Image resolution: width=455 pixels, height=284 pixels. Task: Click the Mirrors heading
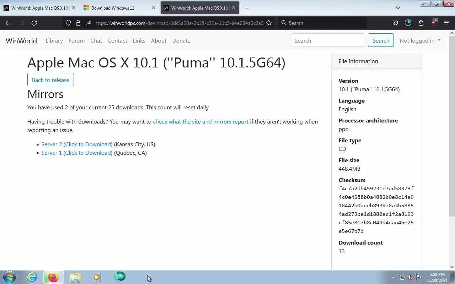tap(45, 94)
